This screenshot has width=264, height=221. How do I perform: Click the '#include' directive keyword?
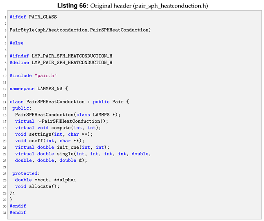click(20, 76)
